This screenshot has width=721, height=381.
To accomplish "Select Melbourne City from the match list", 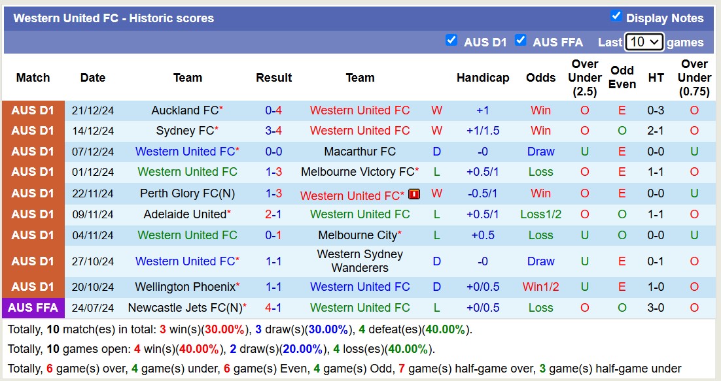I will [360, 235].
